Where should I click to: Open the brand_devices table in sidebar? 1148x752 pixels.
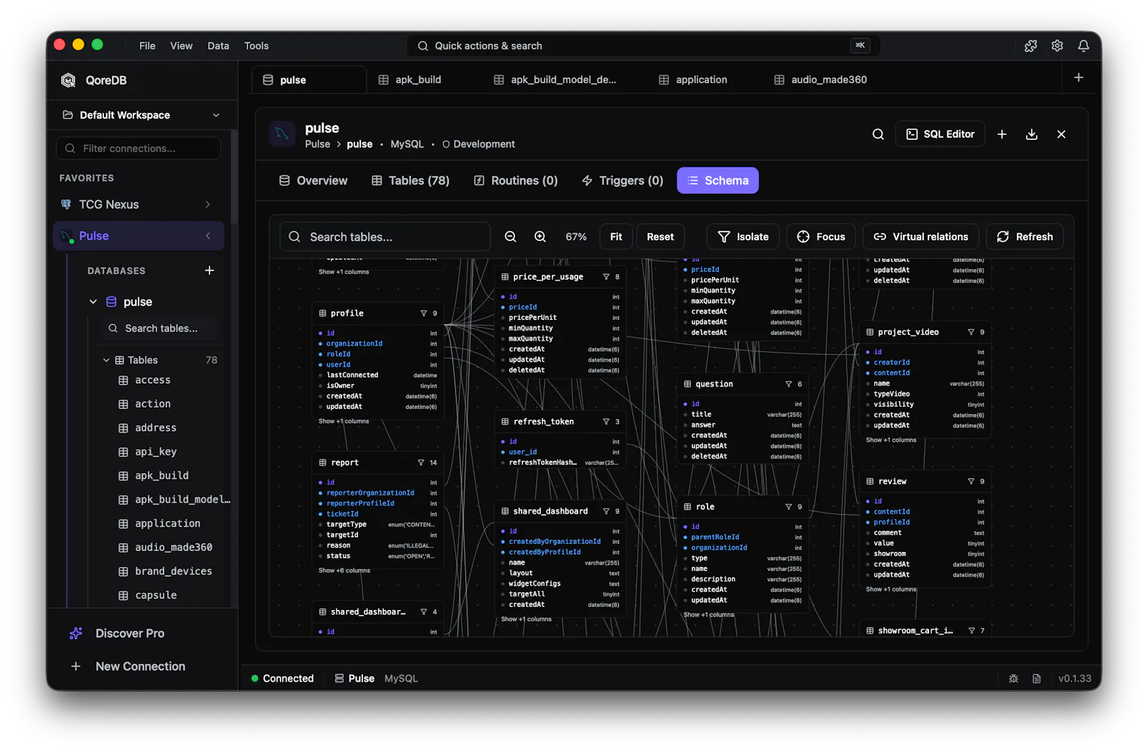(174, 572)
